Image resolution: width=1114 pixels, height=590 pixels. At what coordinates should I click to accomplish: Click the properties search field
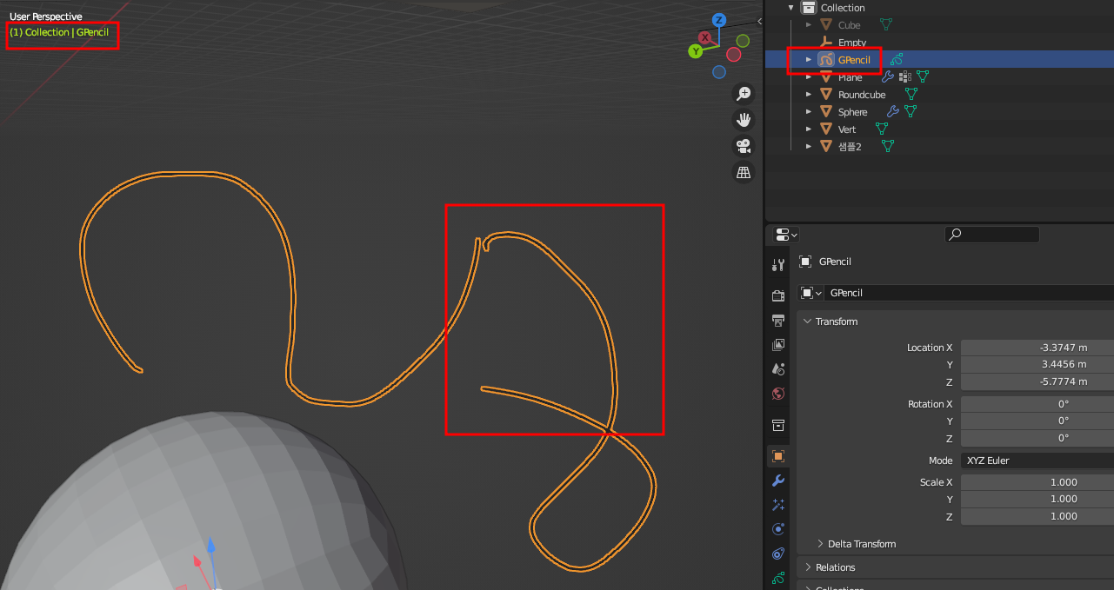(992, 235)
